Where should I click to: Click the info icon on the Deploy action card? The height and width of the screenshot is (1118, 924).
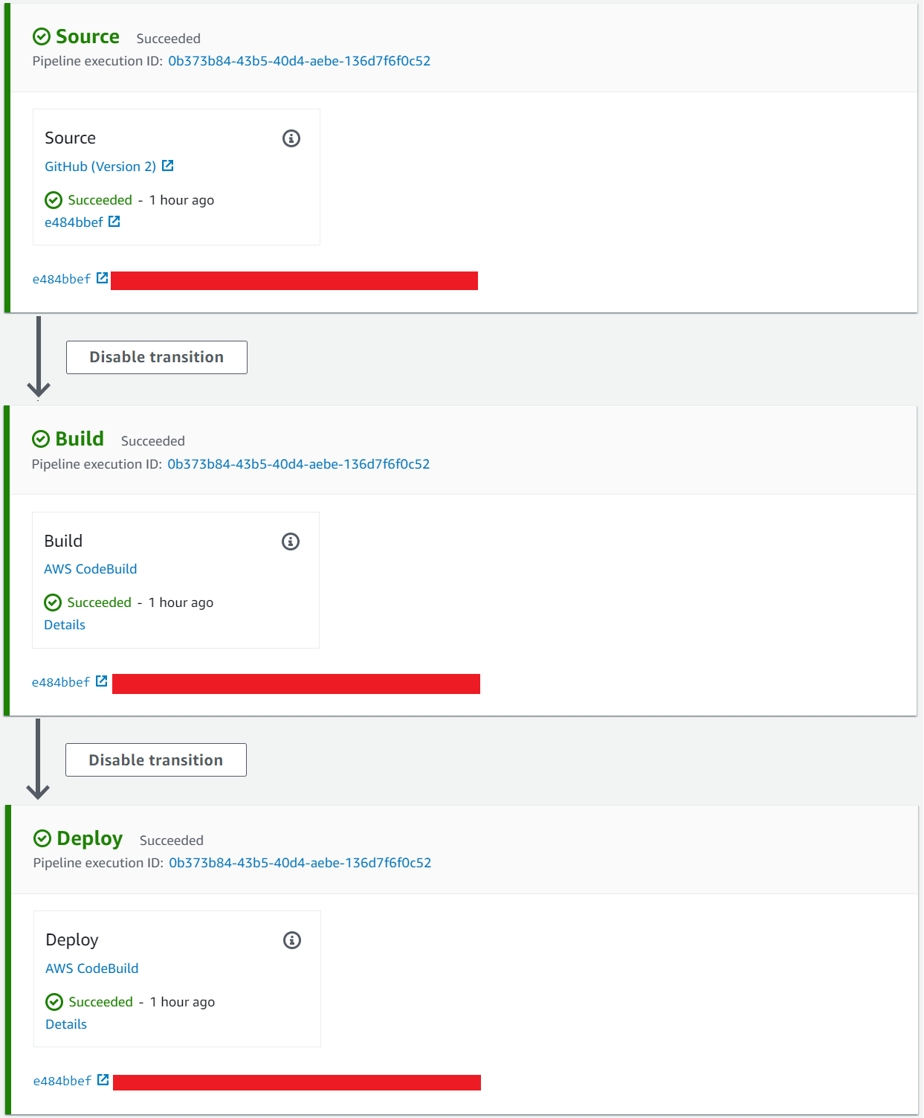pyautogui.click(x=291, y=939)
